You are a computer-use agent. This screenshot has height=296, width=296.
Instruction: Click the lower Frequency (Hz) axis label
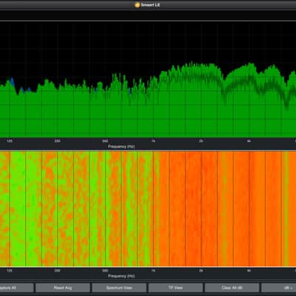pos(121,276)
